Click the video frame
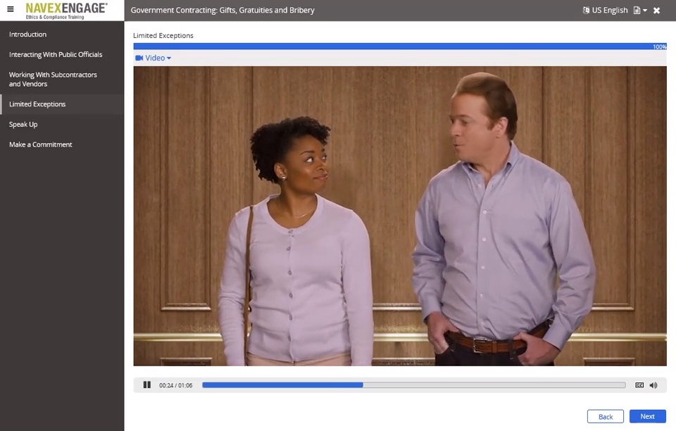Image resolution: width=676 pixels, height=431 pixels. pos(400,216)
